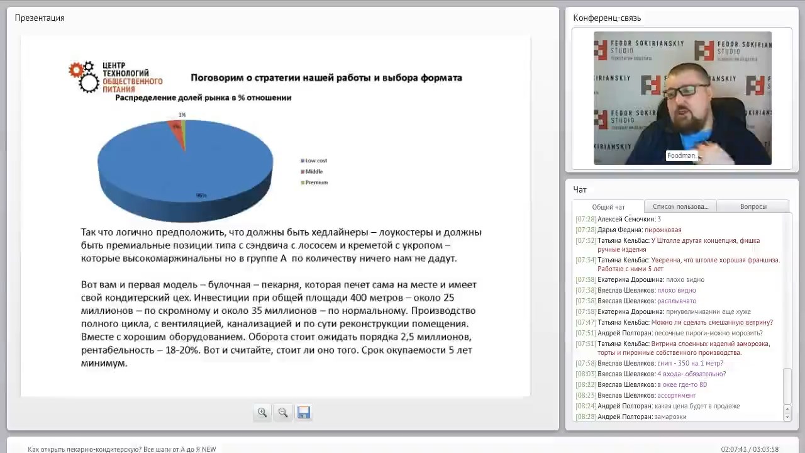The image size is (805, 453).
Task: Select Алексей Семочкин's message "3"
Action: pyautogui.click(x=659, y=219)
